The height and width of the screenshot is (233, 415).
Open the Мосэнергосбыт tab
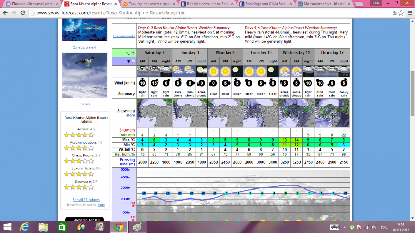[x=324, y=4]
